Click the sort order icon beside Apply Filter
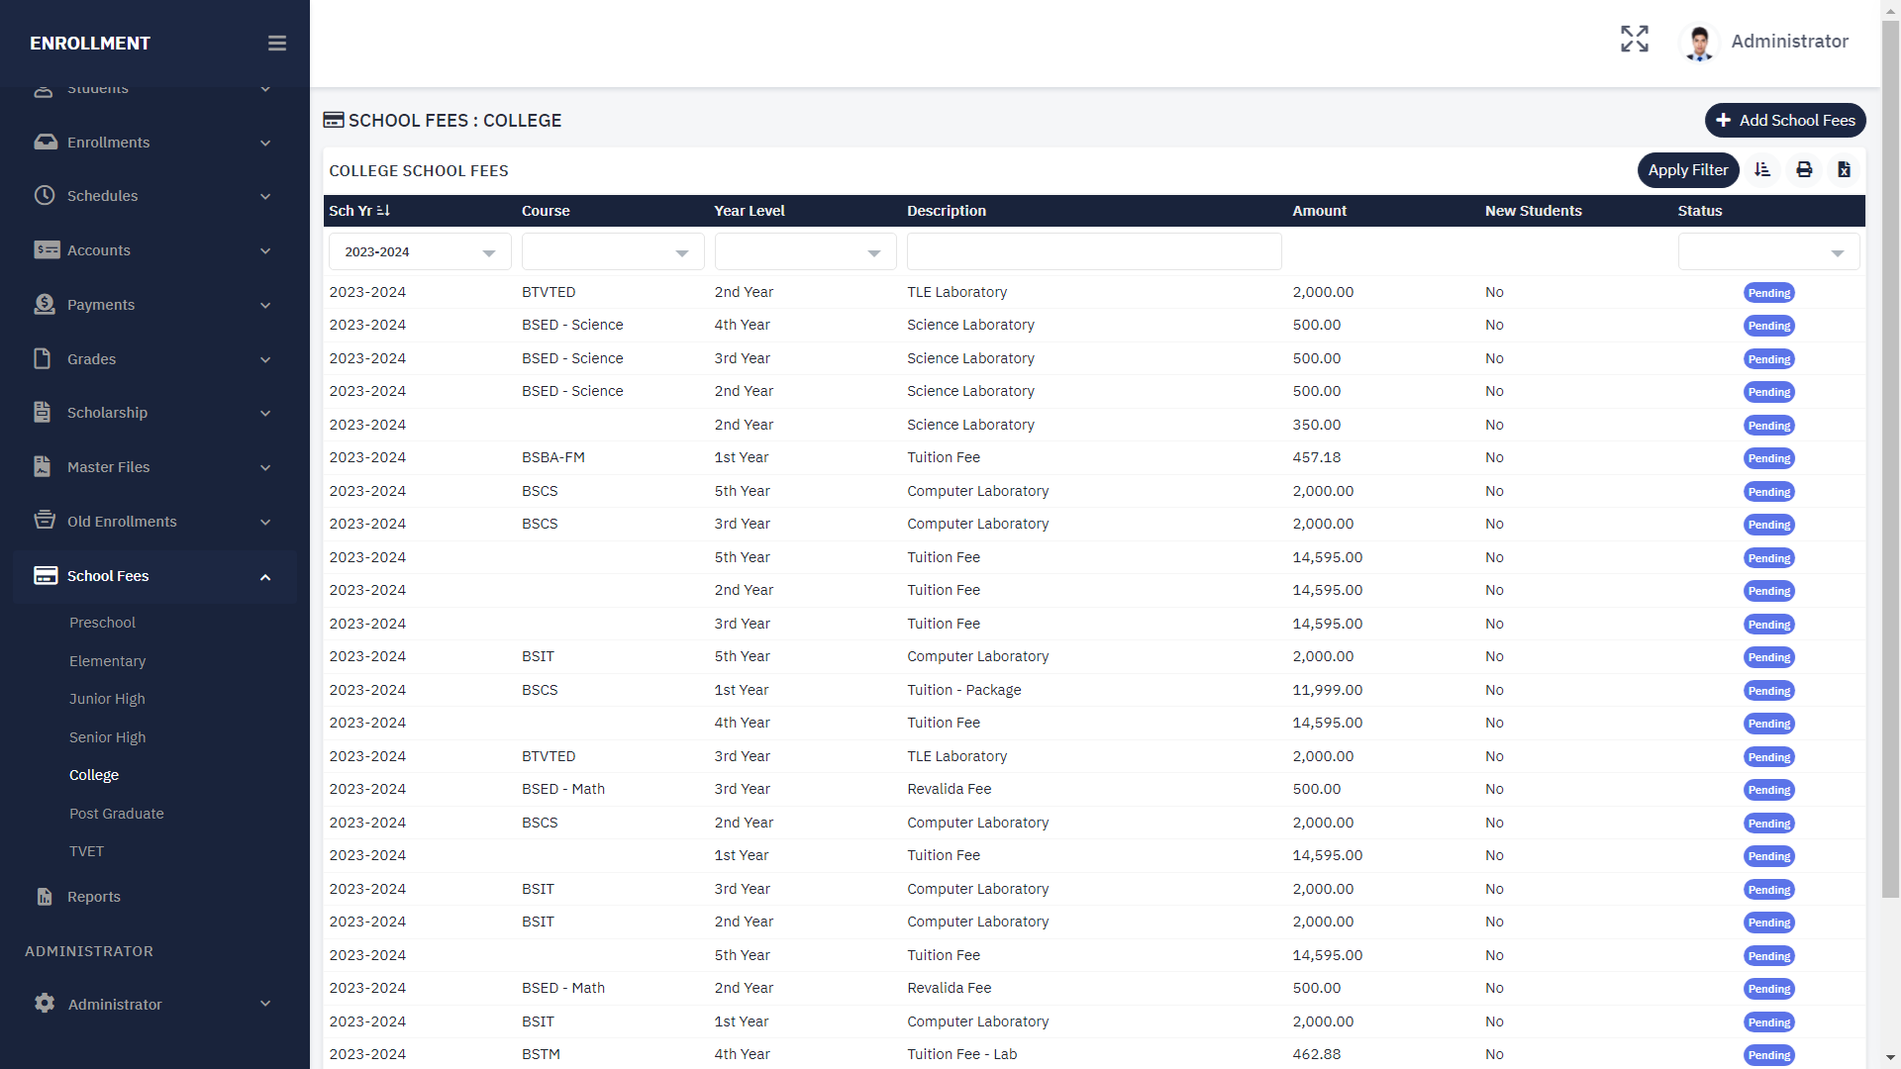Image resolution: width=1901 pixels, height=1069 pixels. tap(1762, 170)
